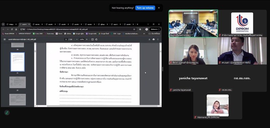Click the update pill button in Chrome
This screenshot has height=128, width=270.
[155, 29]
